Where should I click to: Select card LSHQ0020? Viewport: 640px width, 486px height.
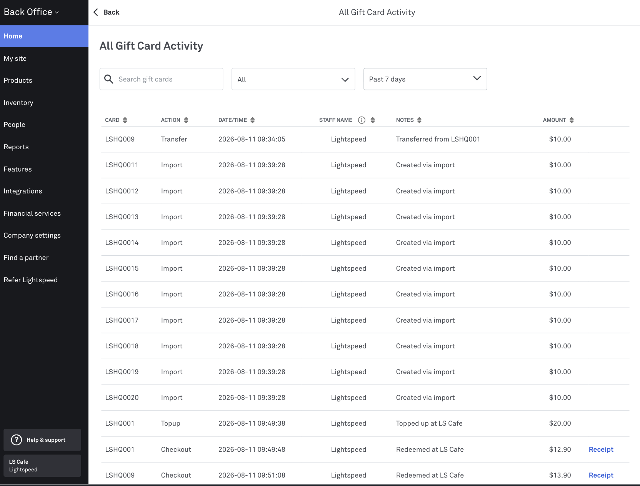122,398
